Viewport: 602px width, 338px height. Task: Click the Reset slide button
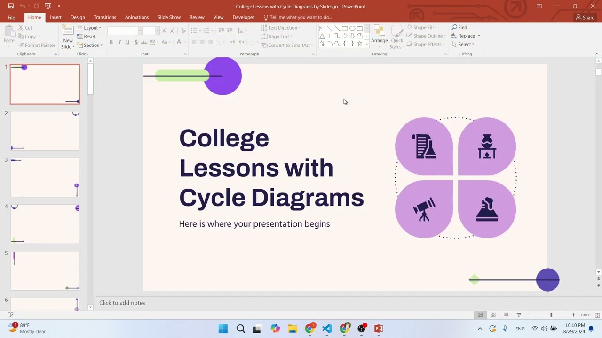[x=86, y=37]
